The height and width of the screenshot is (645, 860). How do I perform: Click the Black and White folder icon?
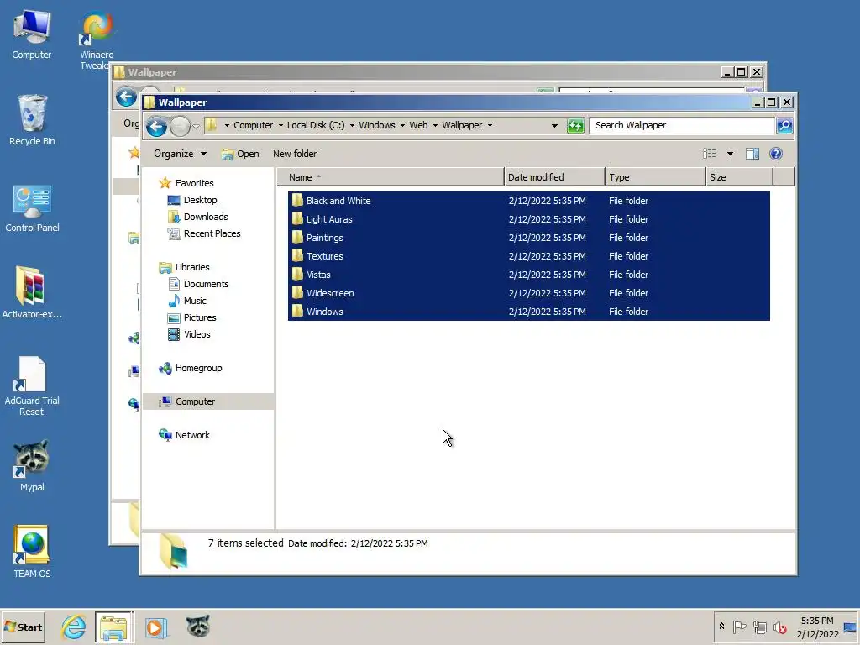(297, 200)
